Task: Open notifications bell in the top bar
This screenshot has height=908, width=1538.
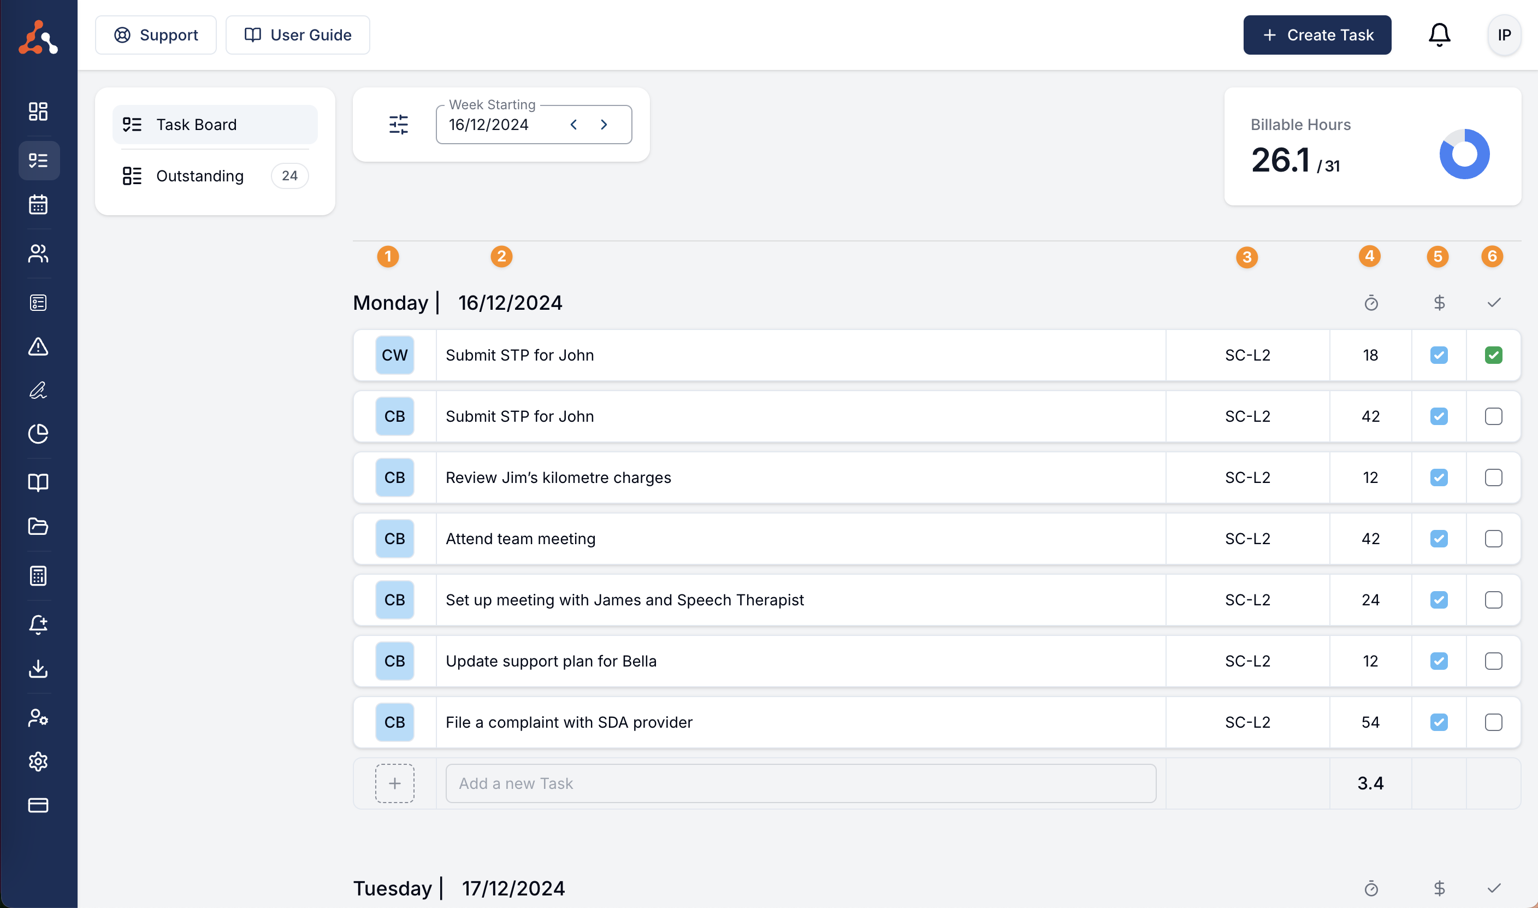Action: [1439, 35]
